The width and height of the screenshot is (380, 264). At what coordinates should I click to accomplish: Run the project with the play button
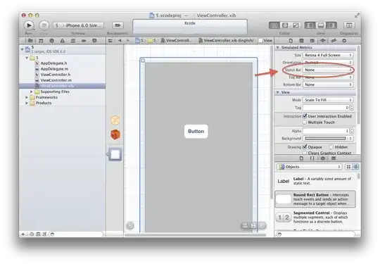pyautogui.click(x=29, y=25)
